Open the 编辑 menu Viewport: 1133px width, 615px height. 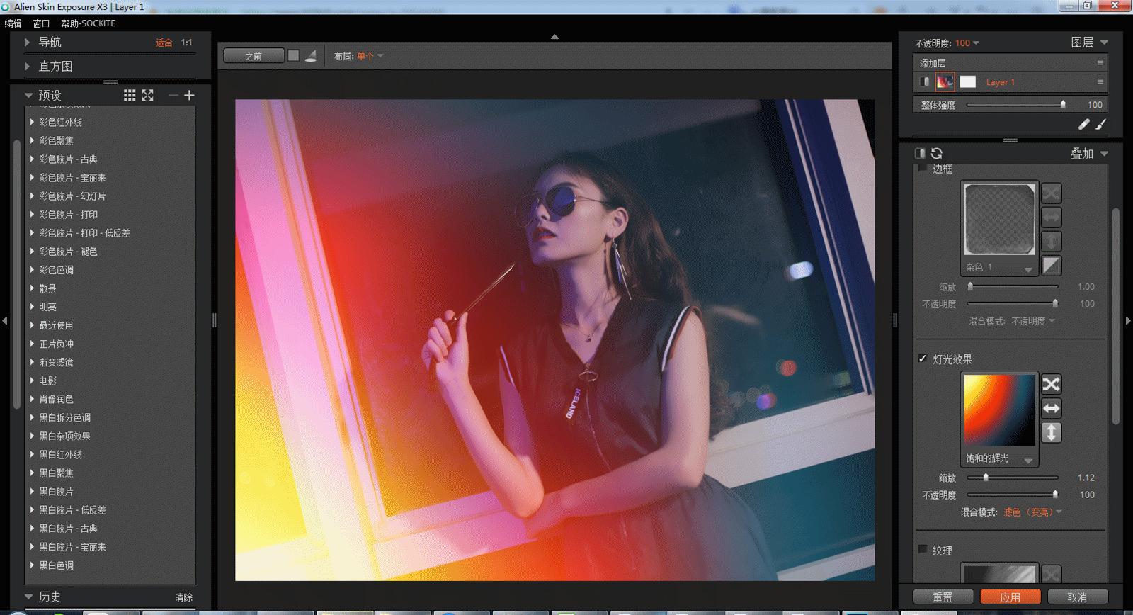[13, 23]
